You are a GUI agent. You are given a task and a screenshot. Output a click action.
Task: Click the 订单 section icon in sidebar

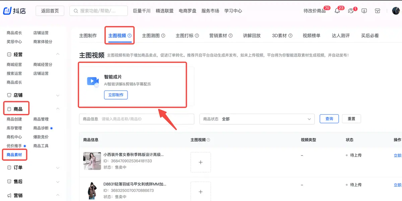click(x=9, y=167)
